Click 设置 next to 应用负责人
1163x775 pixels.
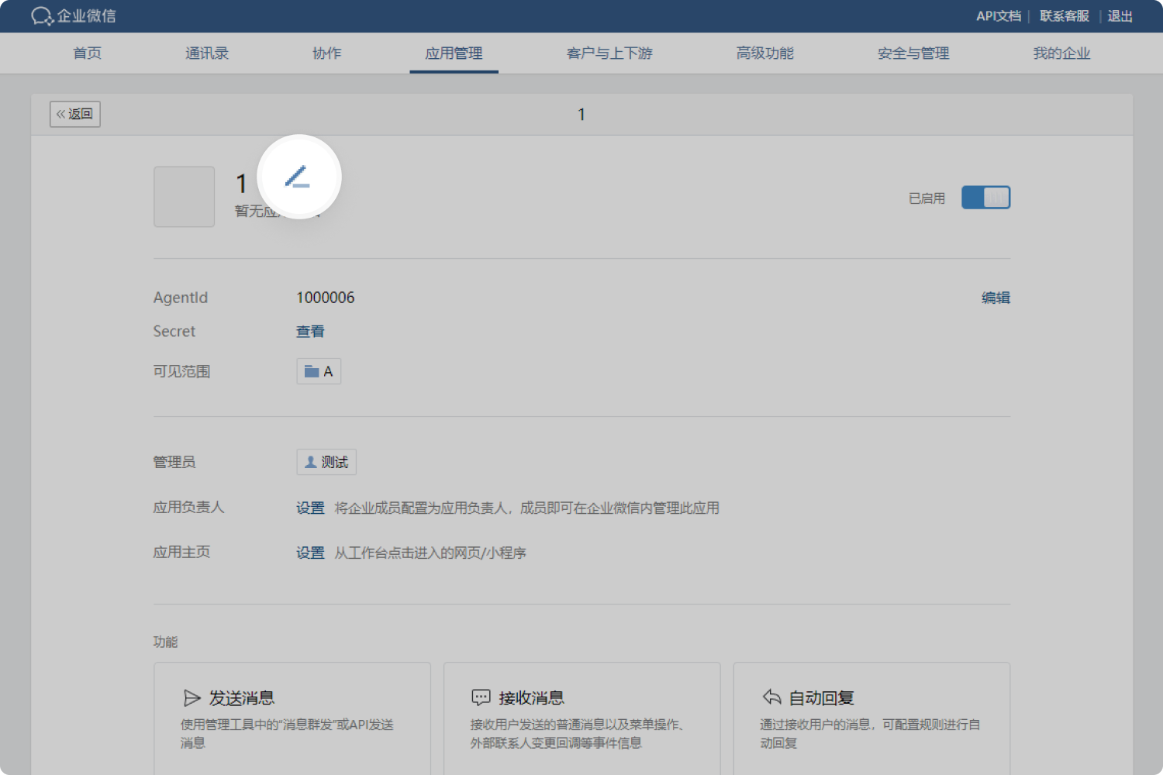point(309,508)
